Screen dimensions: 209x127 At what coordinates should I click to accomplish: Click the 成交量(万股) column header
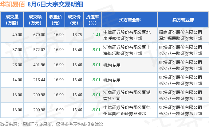12,20
